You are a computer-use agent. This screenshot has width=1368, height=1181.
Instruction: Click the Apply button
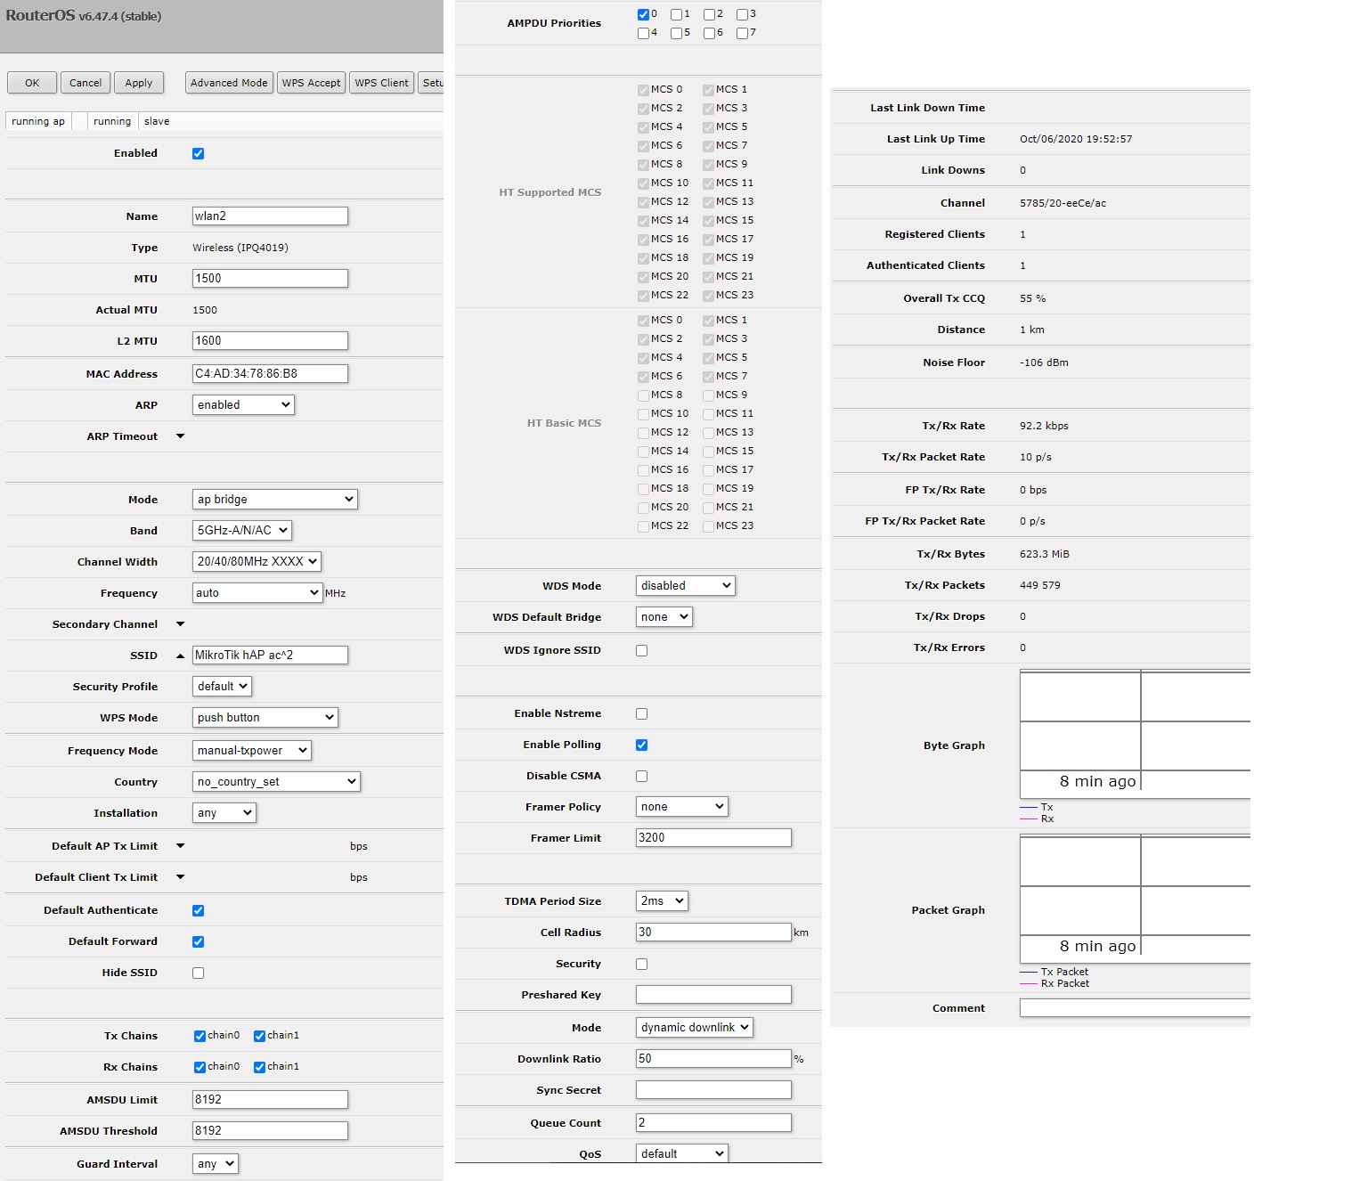[x=138, y=83]
